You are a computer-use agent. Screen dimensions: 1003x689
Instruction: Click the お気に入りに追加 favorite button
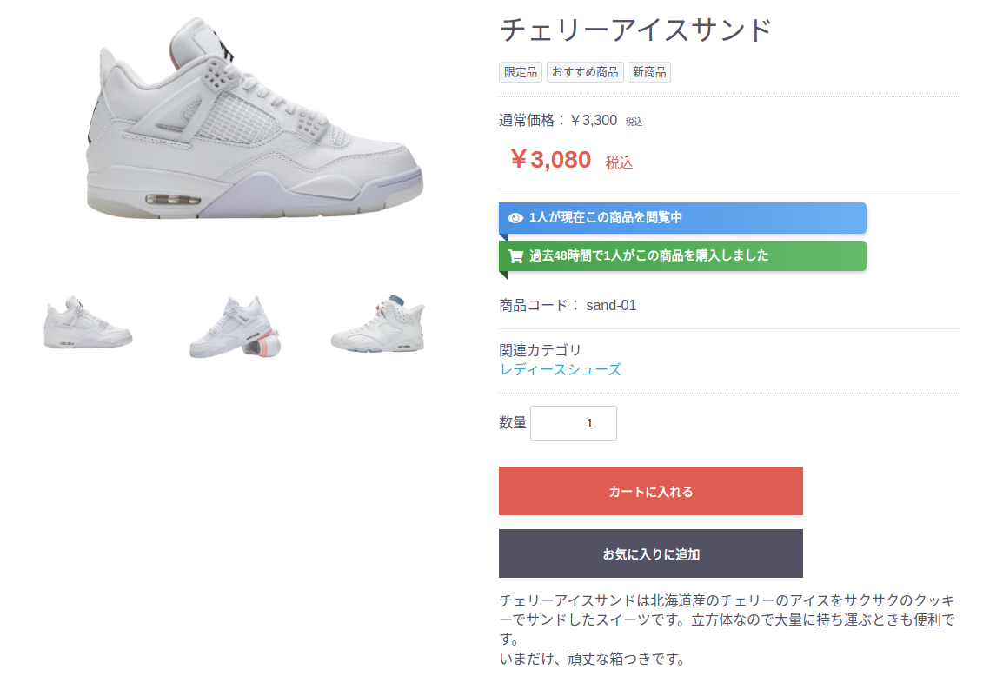(650, 553)
